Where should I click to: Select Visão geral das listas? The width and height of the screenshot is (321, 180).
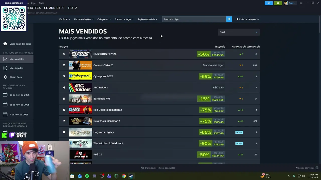[20, 44]
